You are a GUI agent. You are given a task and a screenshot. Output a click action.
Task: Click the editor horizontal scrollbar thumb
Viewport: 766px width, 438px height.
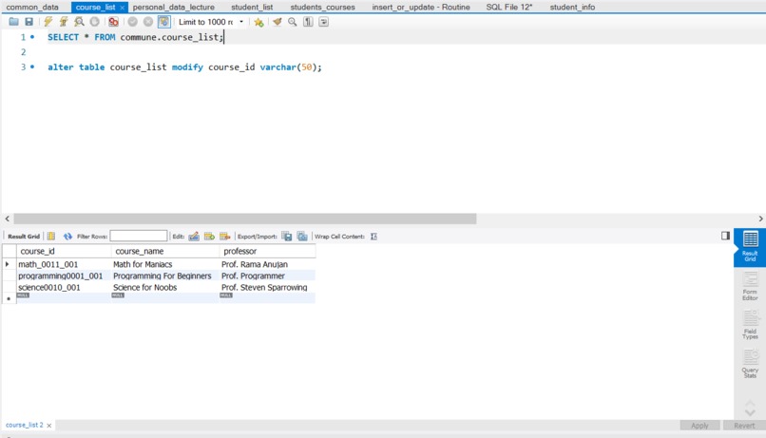click(x=245, y=219)
